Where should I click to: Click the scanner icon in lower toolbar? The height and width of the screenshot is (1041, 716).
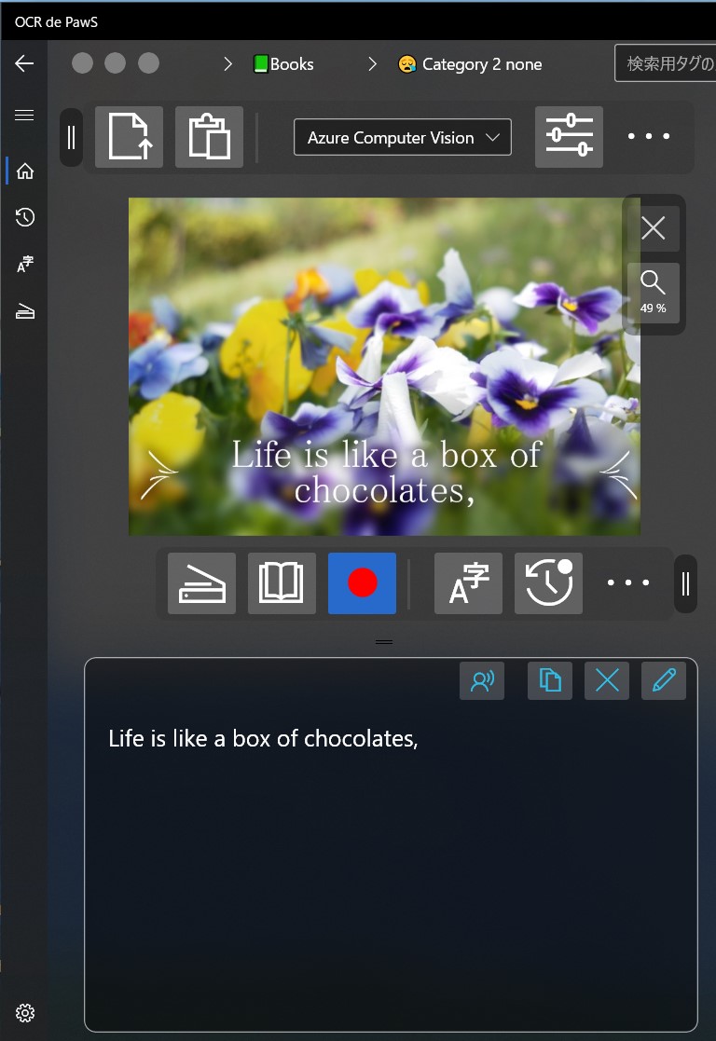201,583
